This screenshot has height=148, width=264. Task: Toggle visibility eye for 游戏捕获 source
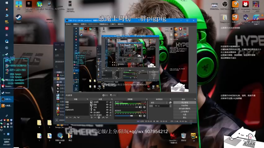click(x=107, y=112)
